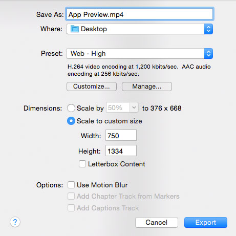Click the Save As filename field

coord(140,14)
